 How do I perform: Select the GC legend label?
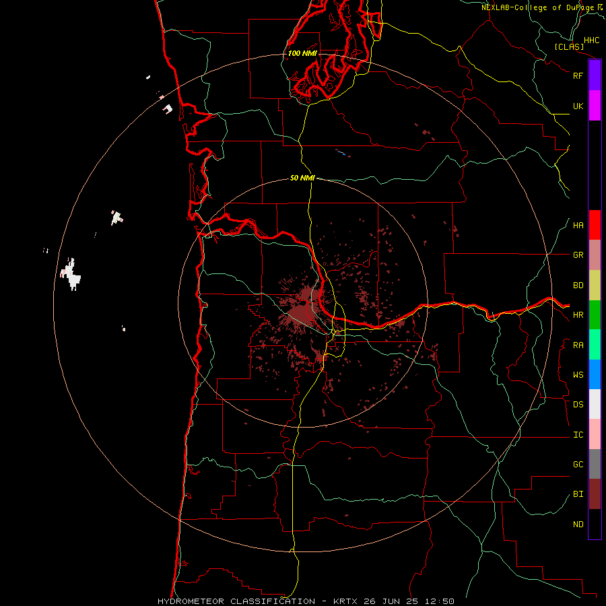(x=578, y=465)
